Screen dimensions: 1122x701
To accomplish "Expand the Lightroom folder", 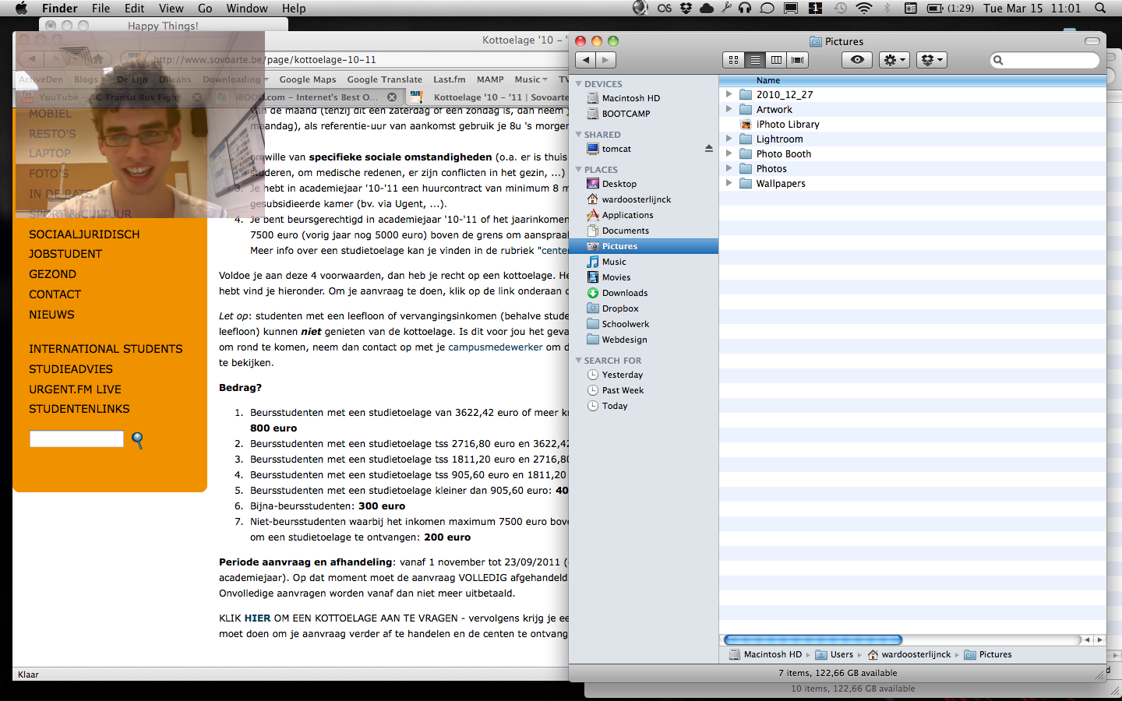I will [x=729, y=139].
